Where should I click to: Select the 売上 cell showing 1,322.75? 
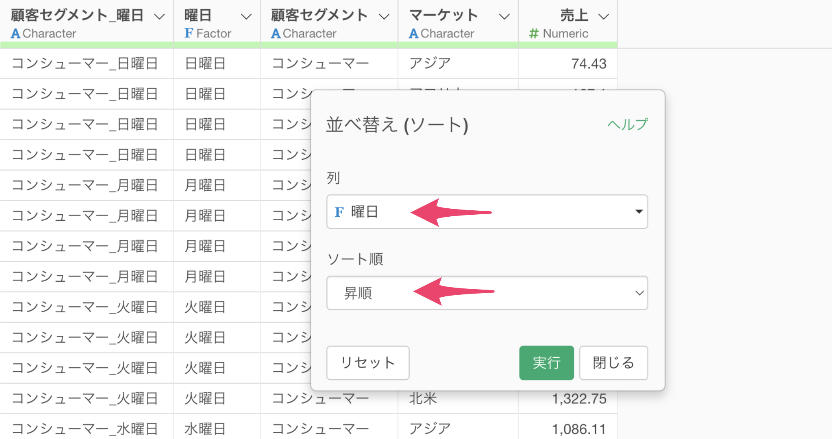point(567,398)
